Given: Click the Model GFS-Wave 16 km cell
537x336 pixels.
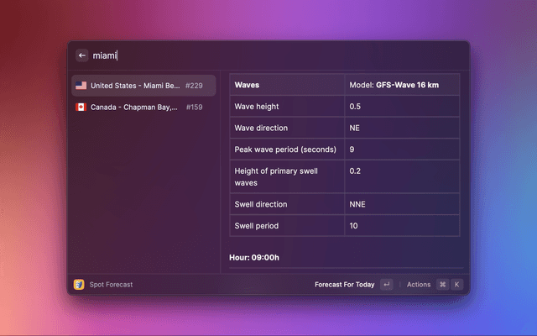Looking at the screenshot, I should point(401,85).
